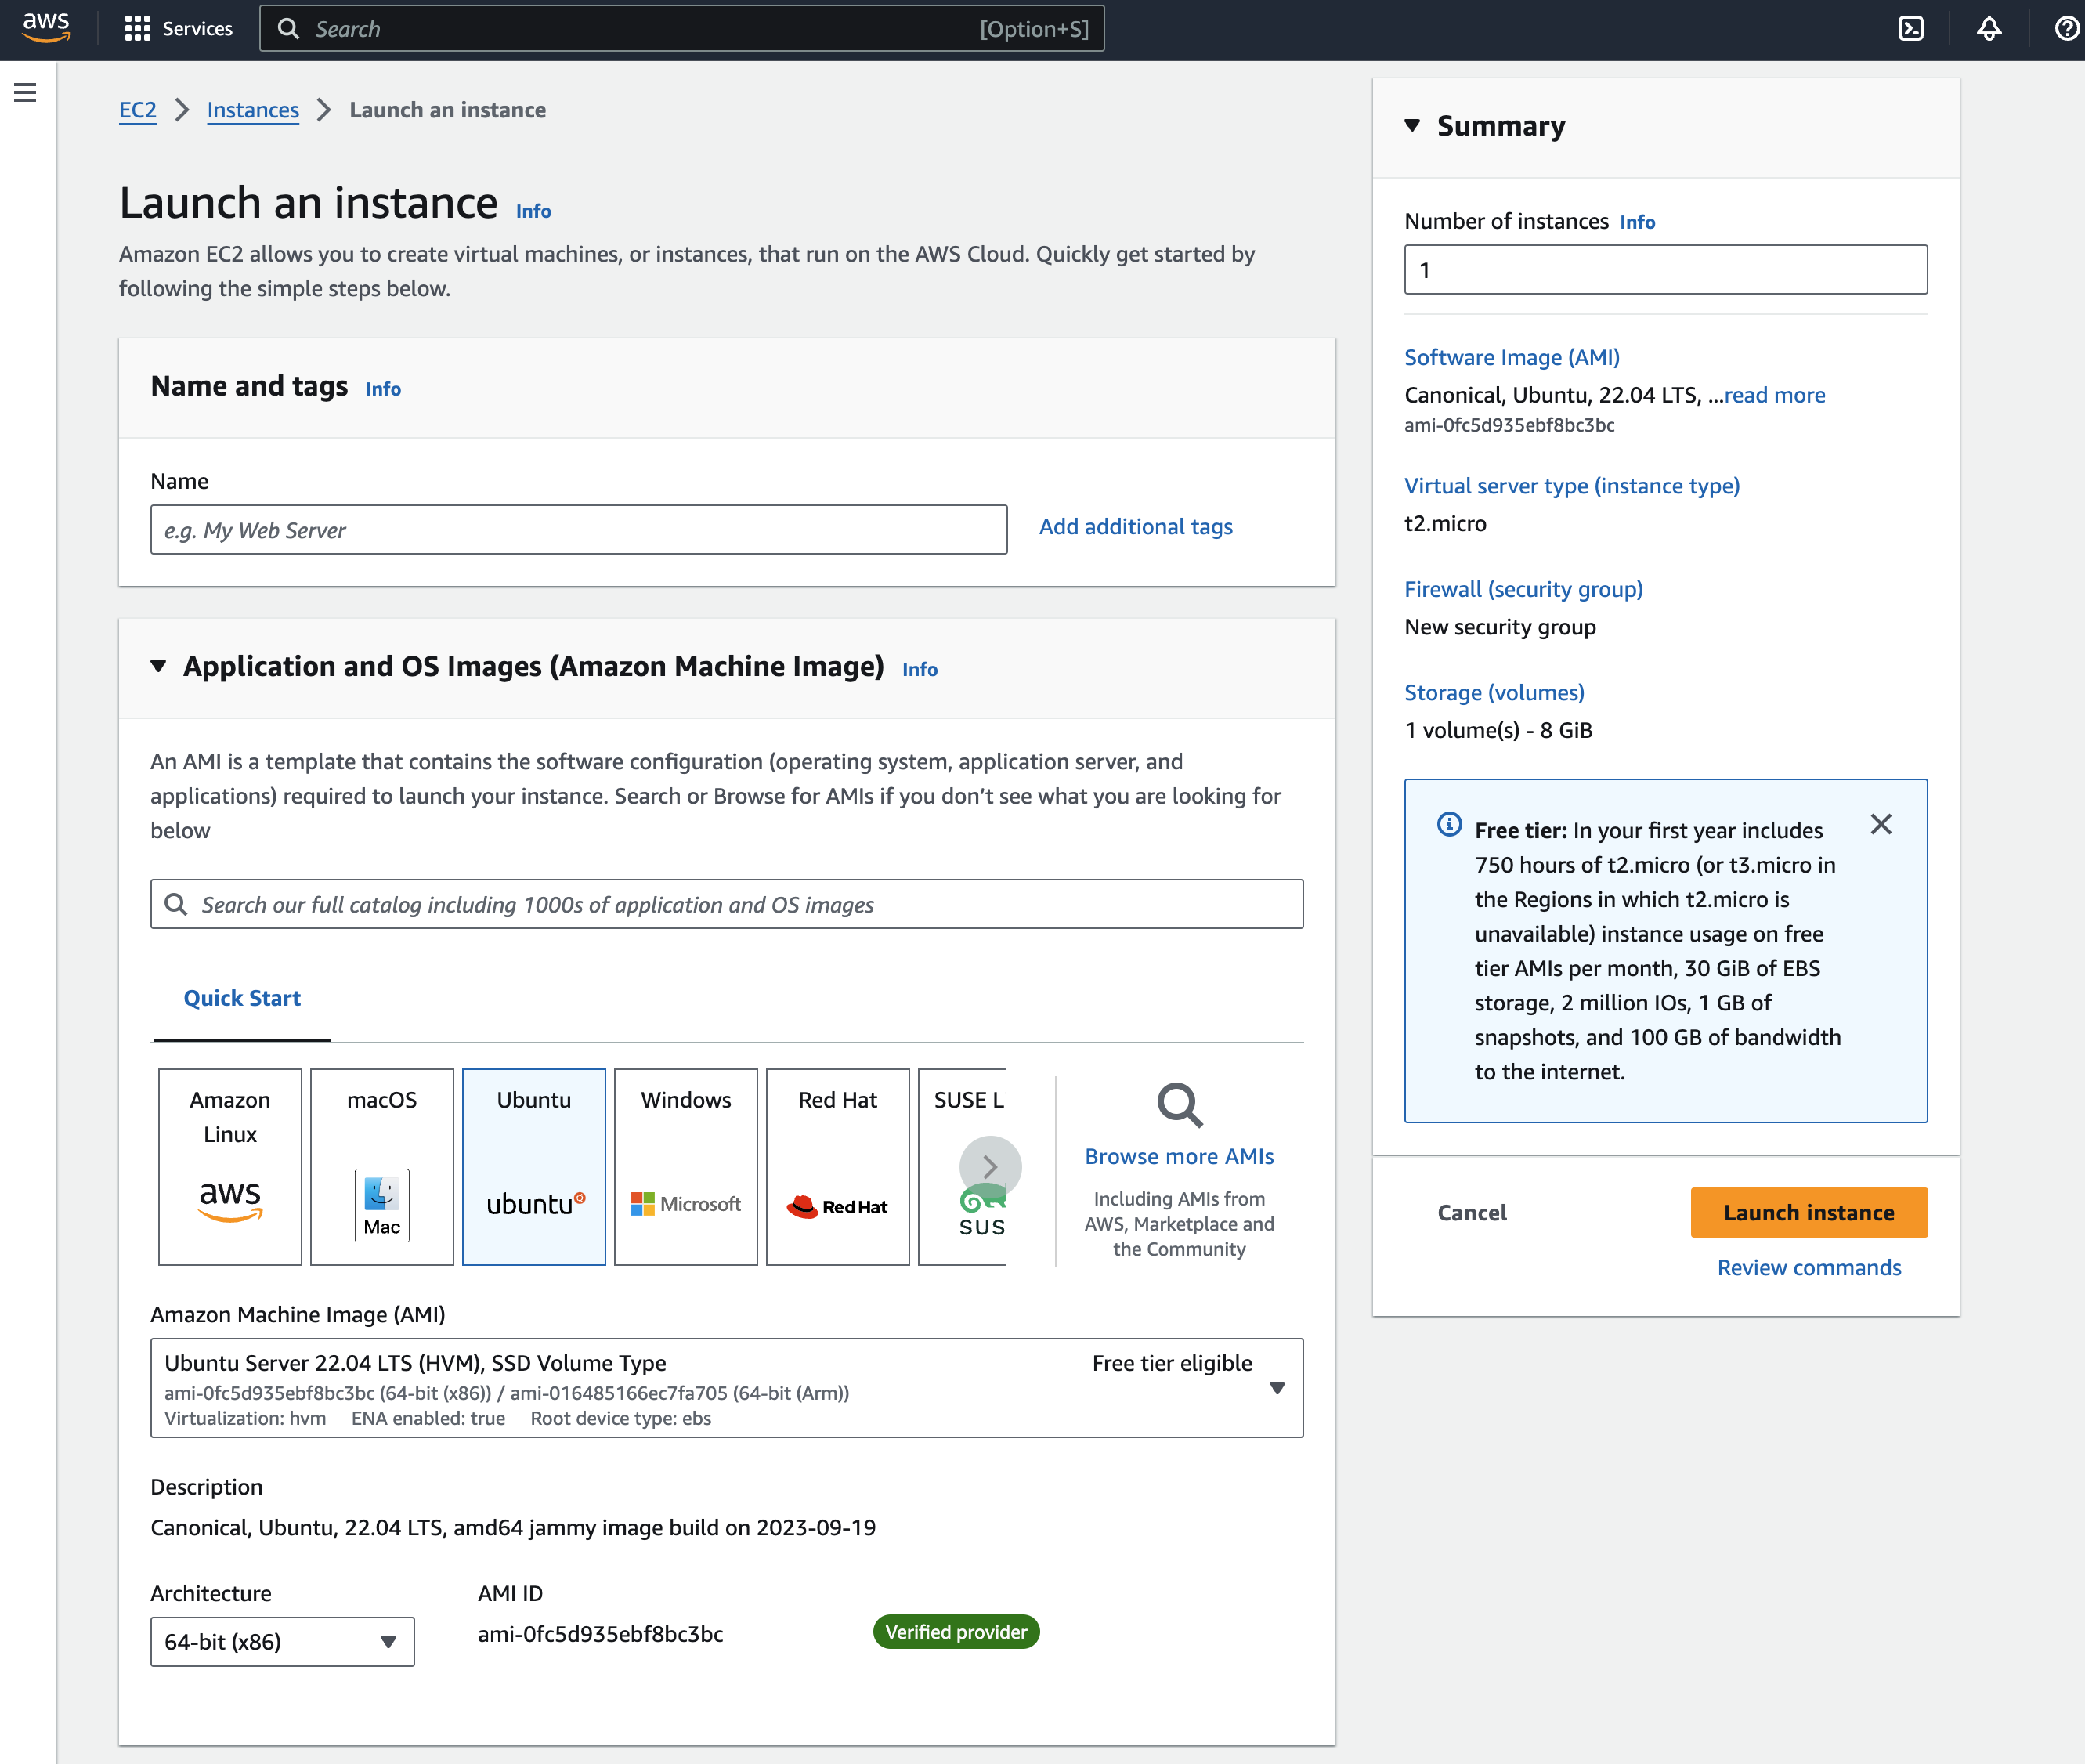Open Storage (volumes) link
Screen dimensions: 2085x1764
coord(1494,693)
